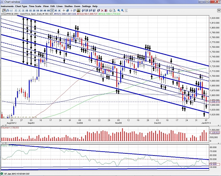Select the third channel line drawing tool
This screenshot has height=176, width=221.
pyautogui.click(x=91, y=11)
